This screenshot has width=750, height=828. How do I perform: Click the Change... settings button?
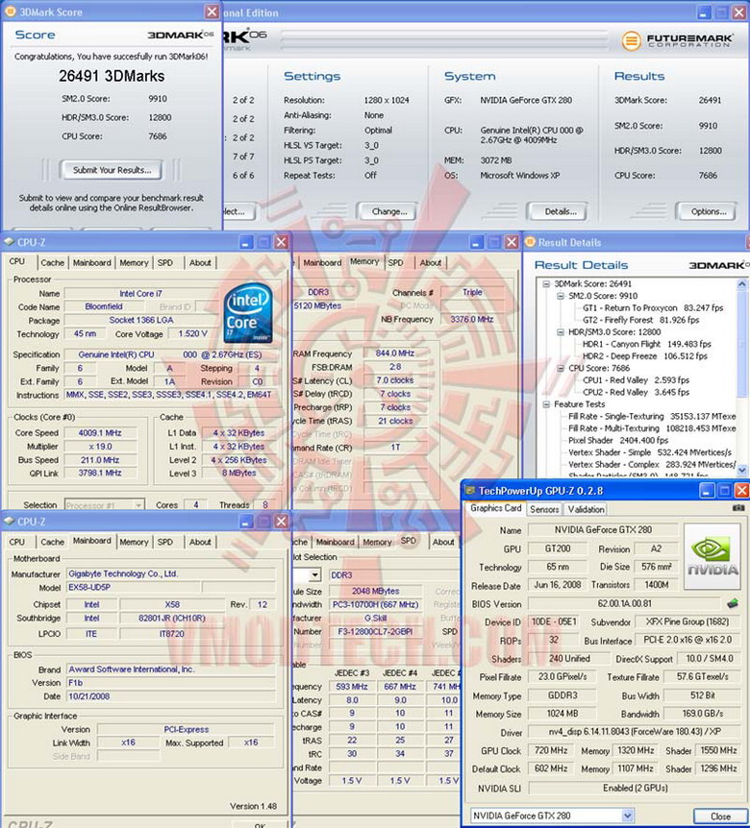[x=389, y=211]
